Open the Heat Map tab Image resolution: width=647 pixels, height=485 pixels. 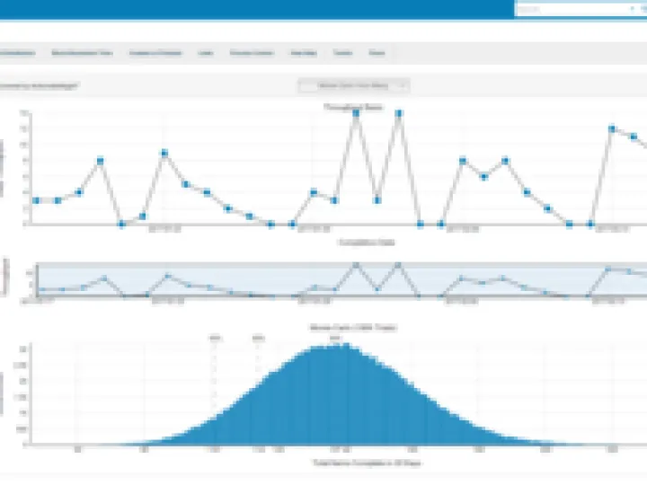(x=302, y=54)
